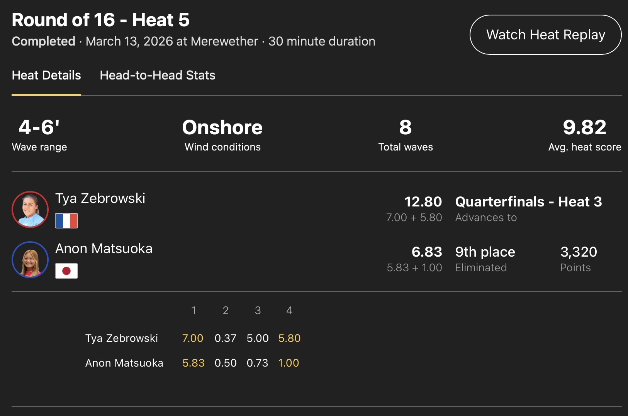The image size is (628, 416).
Task: Select Zebrowski's 7.00 first wave score
Action: point(193,338)
